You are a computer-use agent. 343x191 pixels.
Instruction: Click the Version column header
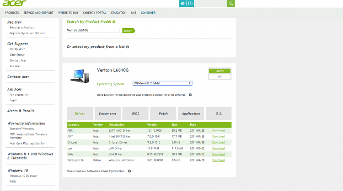[x=152, y=125]
